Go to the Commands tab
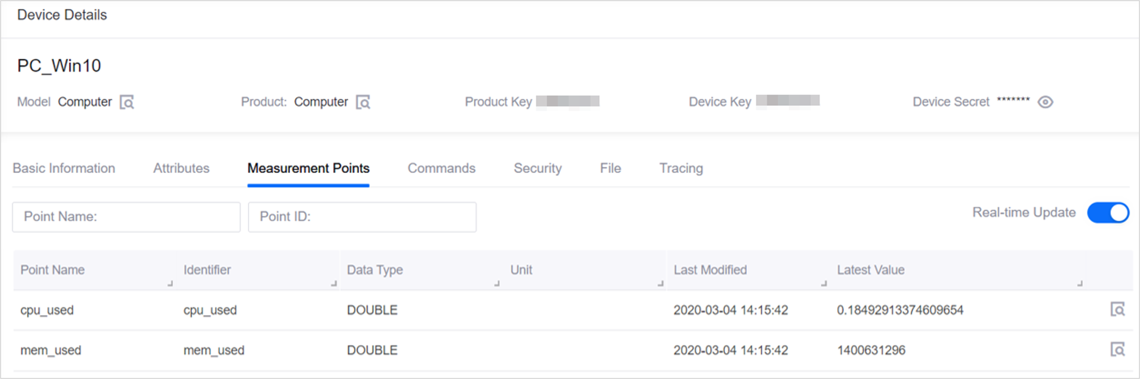 (x=441, y=168)
